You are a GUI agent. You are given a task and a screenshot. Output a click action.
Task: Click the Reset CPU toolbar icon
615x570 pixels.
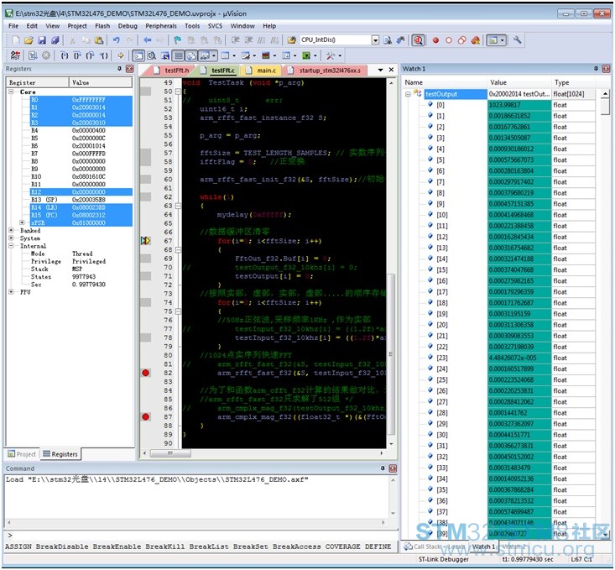click(16, 55)
